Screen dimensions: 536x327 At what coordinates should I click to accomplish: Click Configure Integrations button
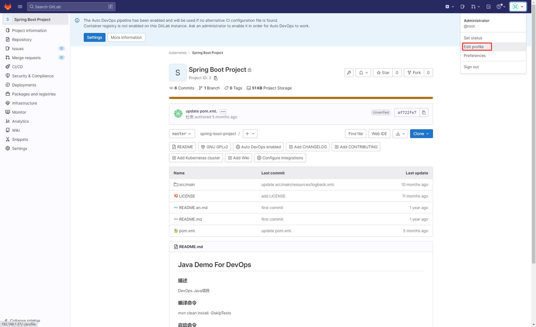click(x=280, y=158)
